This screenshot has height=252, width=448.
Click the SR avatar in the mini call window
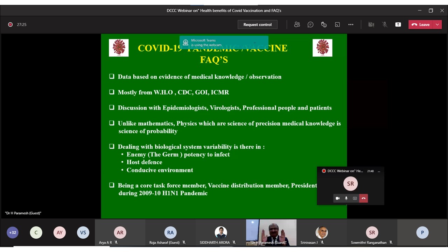pos(350,184)
